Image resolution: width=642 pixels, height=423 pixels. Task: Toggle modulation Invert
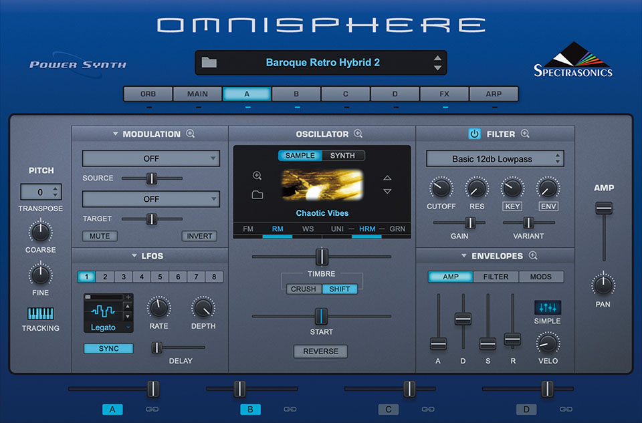199,236
